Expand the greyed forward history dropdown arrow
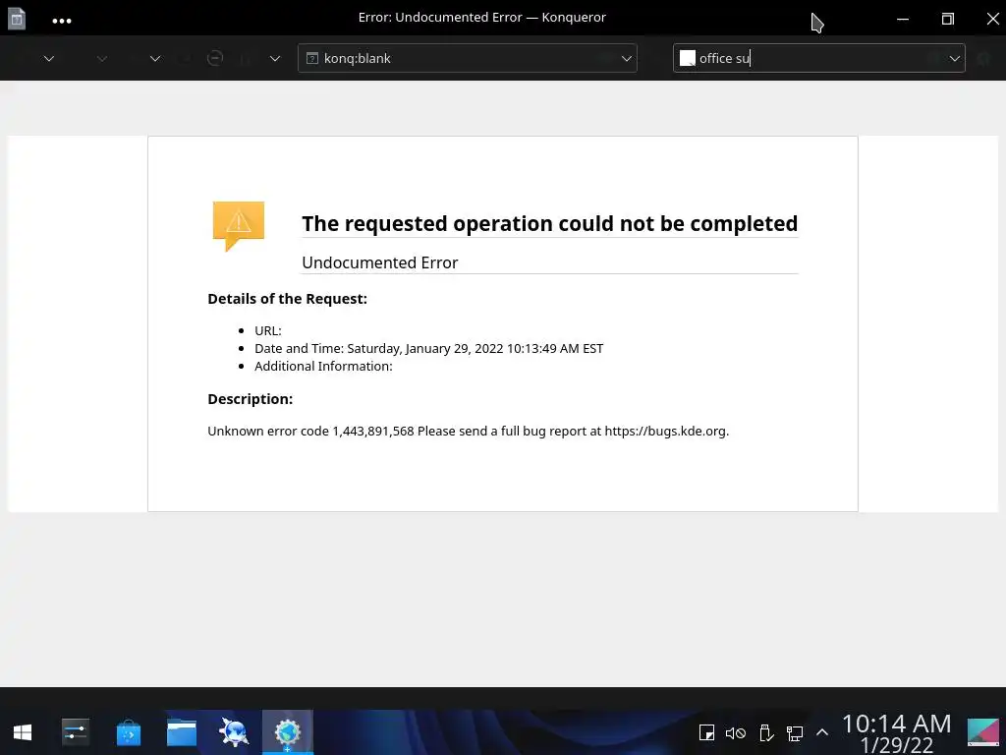This screenshot has height=755, width=1006. [102, 58]
